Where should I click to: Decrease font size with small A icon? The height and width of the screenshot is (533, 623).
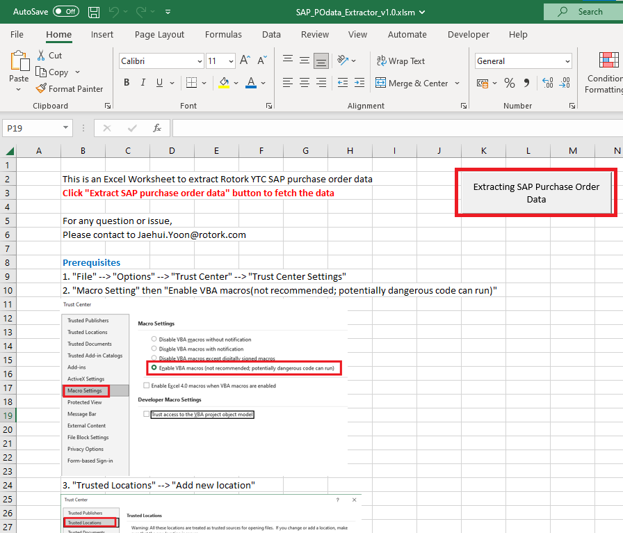pyautogui.click(x=262, y=61)
